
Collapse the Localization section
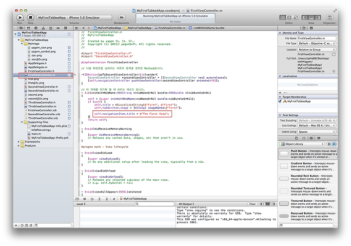pyautogui.click(x=280, y=76)
